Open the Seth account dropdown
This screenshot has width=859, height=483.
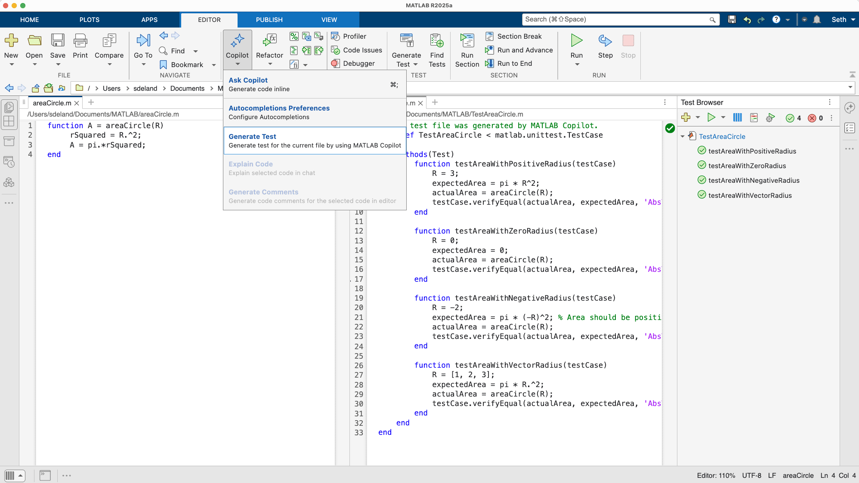841,19
